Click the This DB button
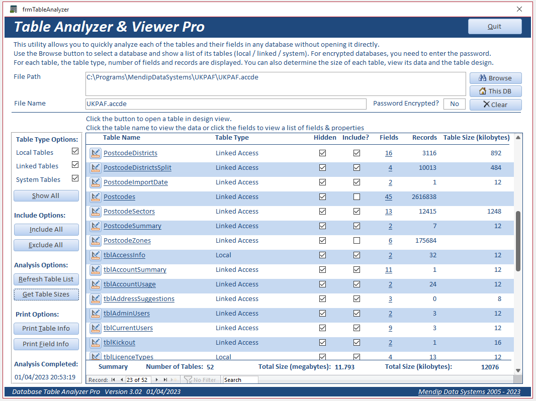This screenshot has width=536, height=401. coord(495,91)
